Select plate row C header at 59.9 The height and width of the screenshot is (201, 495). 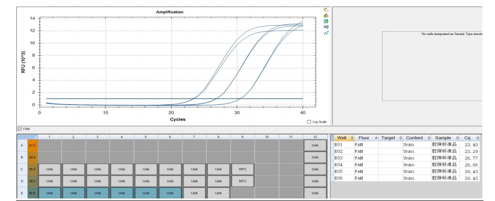tap(27, 169)
